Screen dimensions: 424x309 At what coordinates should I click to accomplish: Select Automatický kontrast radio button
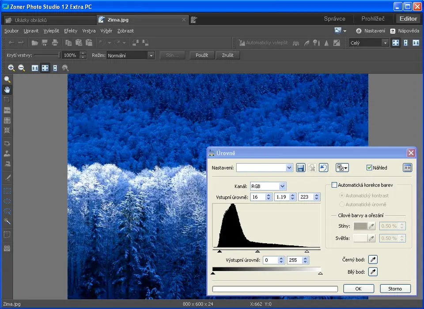341,196
